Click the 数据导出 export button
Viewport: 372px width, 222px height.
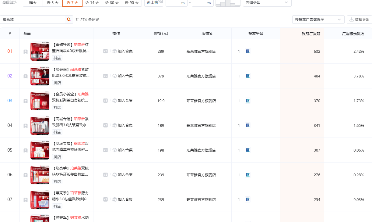coord(360,20)
